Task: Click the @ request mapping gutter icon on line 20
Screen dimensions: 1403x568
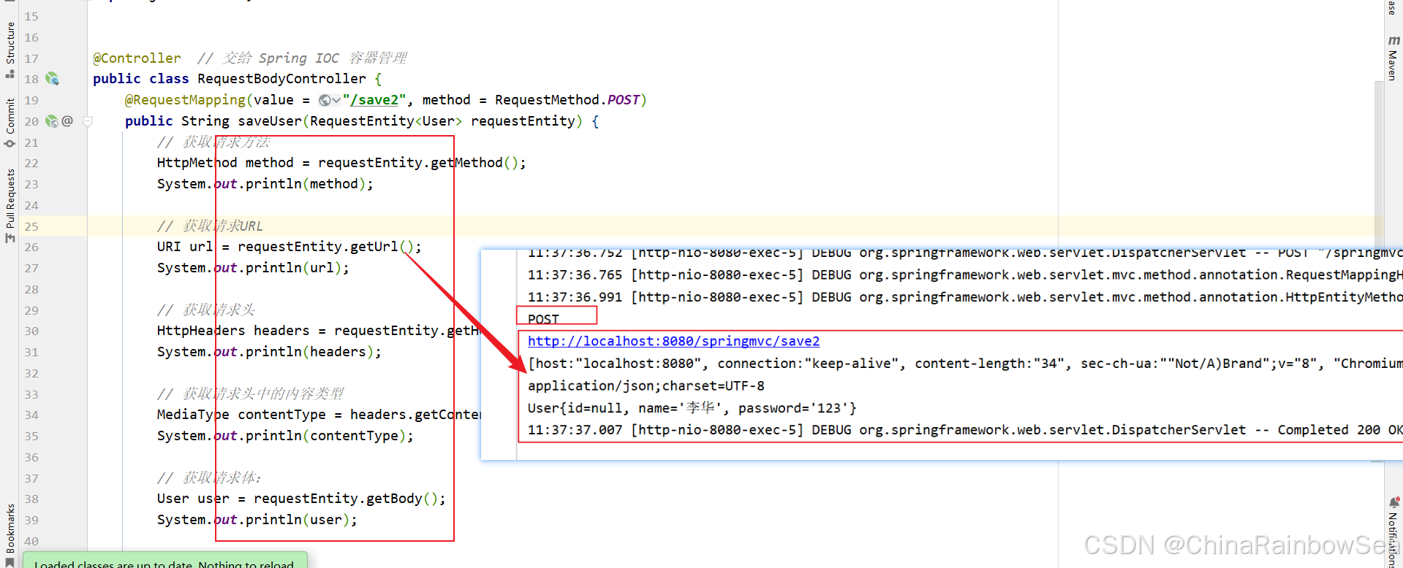Action: tap(67, 121)
